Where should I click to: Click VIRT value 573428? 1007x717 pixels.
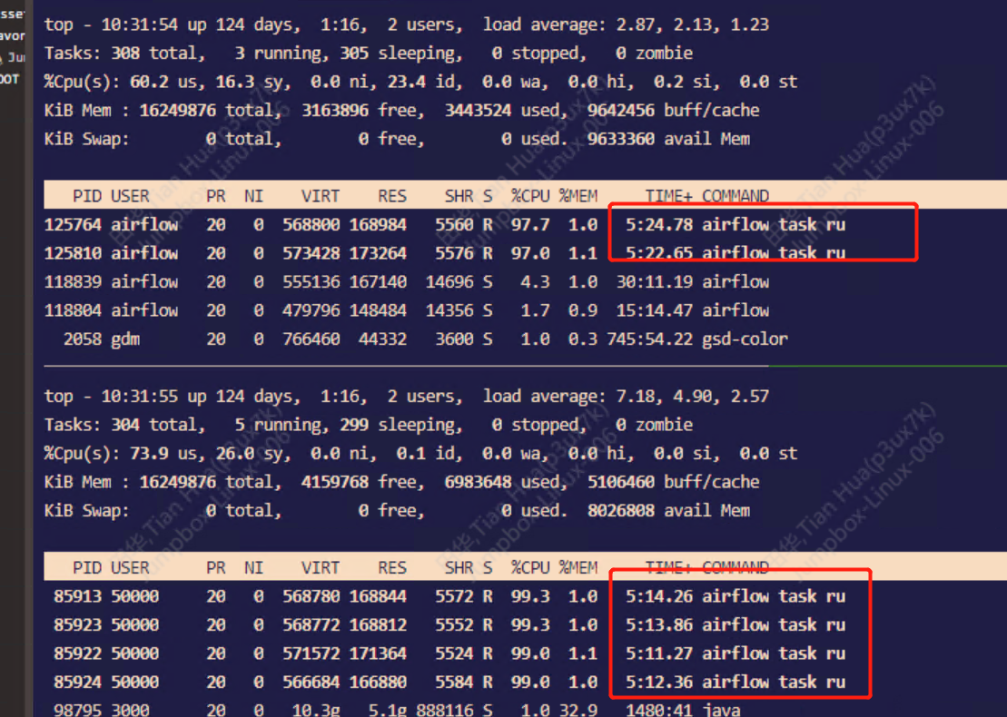pyautogui.click(x=311, y=253)
